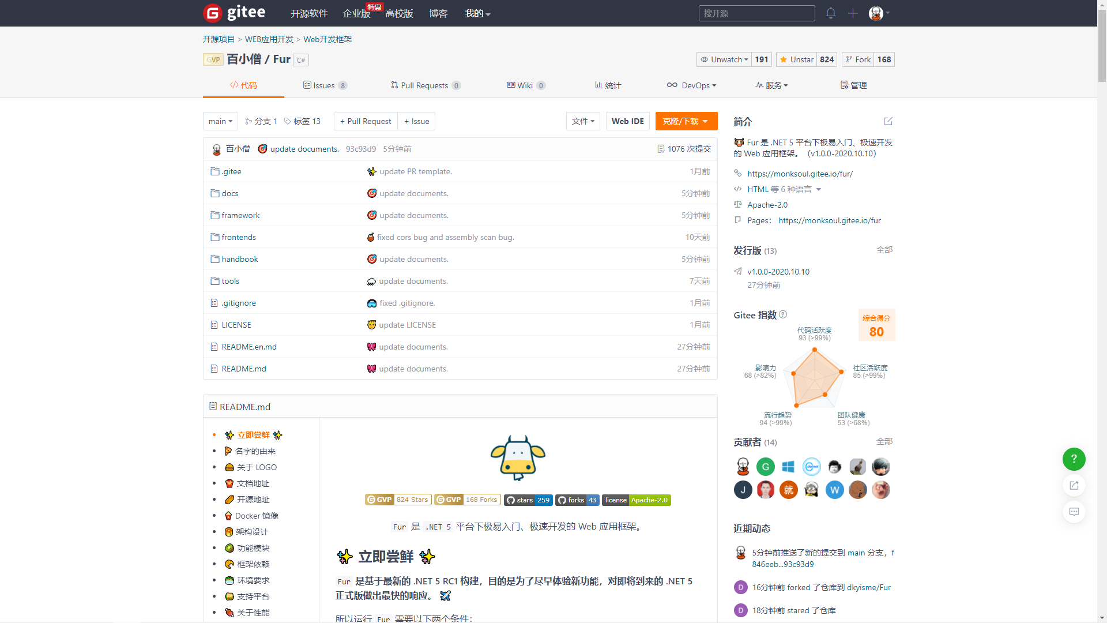Click the GVP badge beside the repo name
This screenshot has height=623, width=1107.
[213, 59]
